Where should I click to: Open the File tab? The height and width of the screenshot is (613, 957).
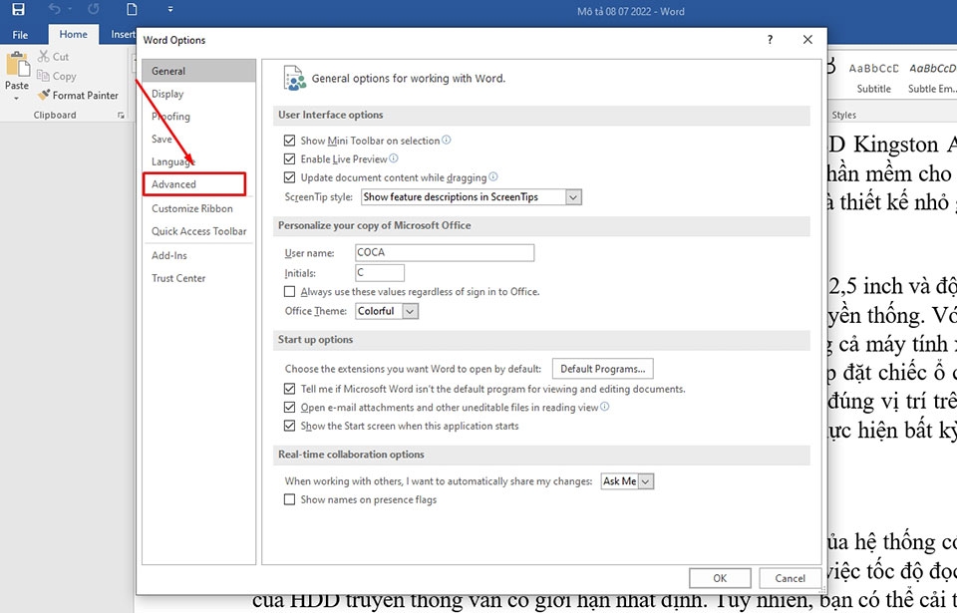[20, 35]
